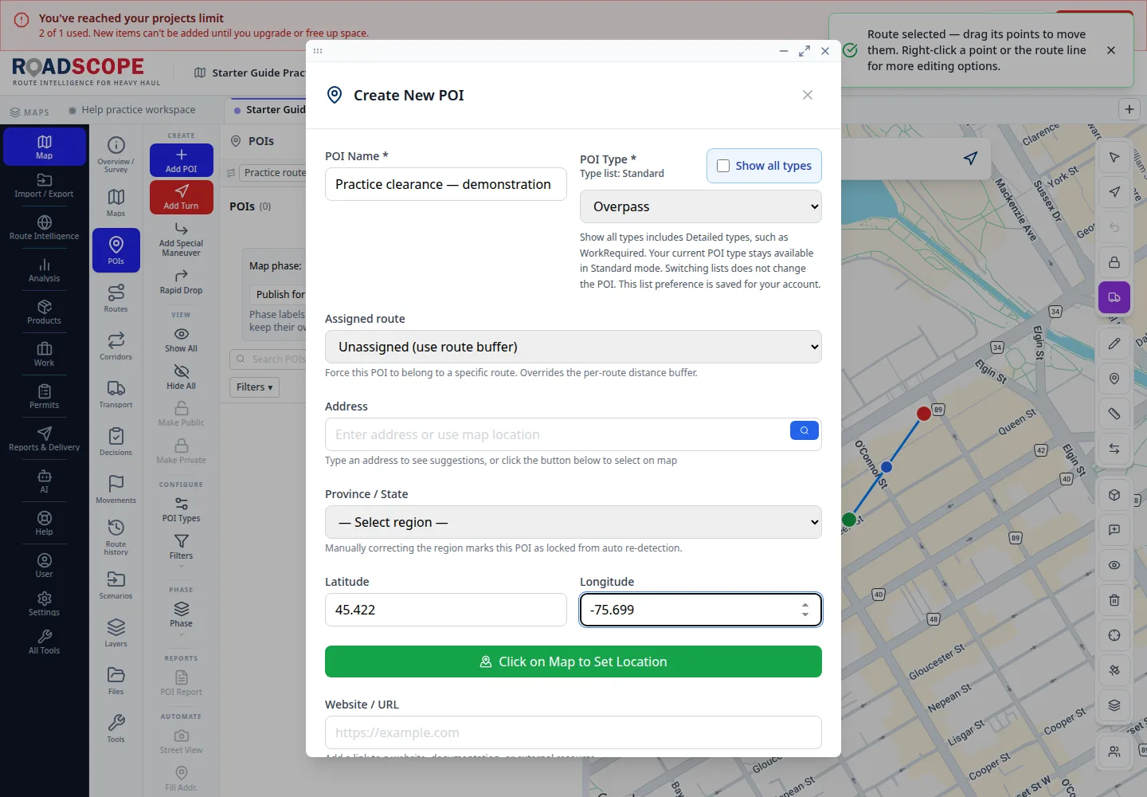1147x797 pixels.
Task: Open the Routes panel item
Action: (116, 298)
